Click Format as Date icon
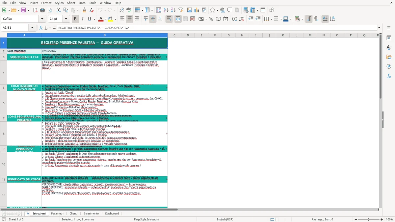Image resolution: width=395 pixels, height=222 pixels. pos(226,19)
